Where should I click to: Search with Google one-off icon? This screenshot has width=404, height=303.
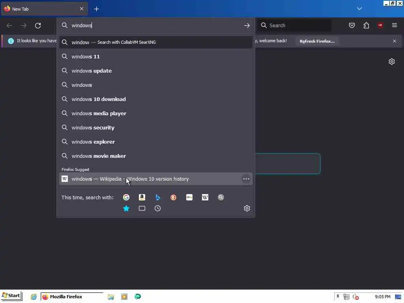[x=126, y=197]
